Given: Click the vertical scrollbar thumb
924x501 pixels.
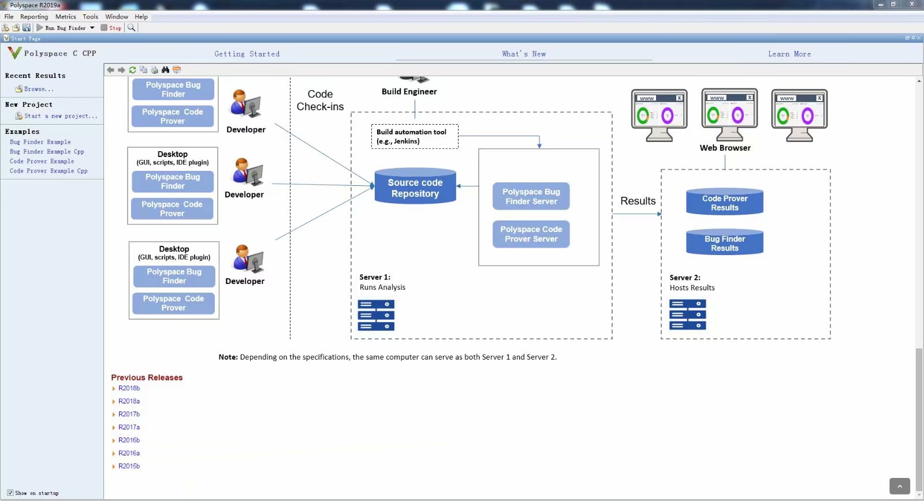Looking at the screenshot, I should tap(919, 418).
